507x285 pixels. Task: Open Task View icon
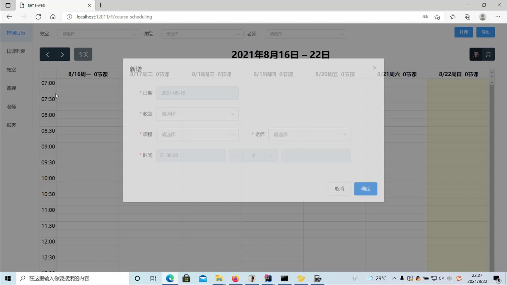pos(153,278)
